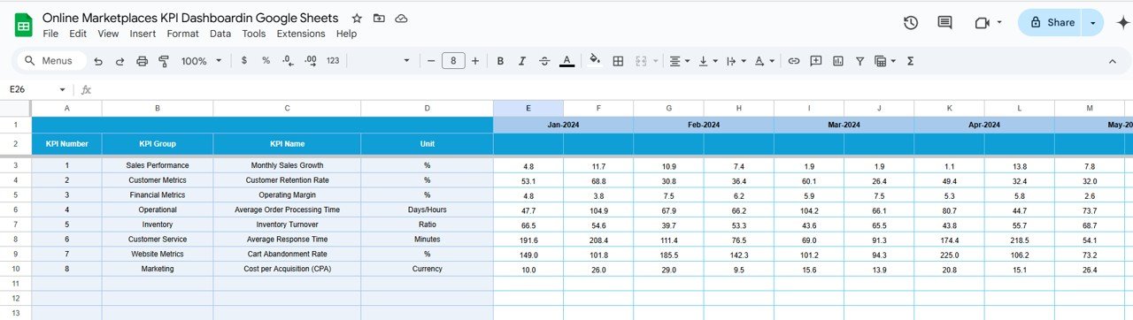
Task: Open font family dropdown
Action: (x=407, y=61)
